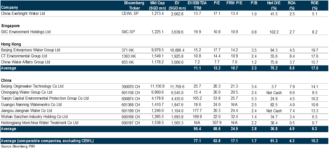Select "China Water Affairs Group Ltd" company name
The height and width of the screenshot is (149, 329).
point(26,62)
